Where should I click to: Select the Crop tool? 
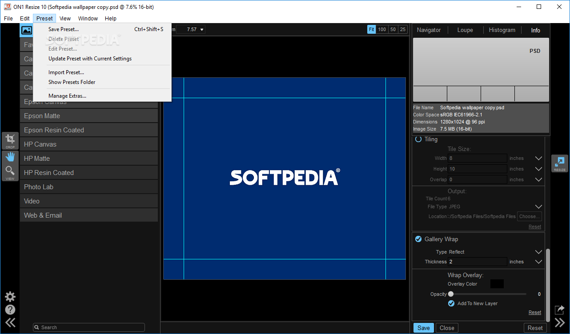(x=10, y=141)
